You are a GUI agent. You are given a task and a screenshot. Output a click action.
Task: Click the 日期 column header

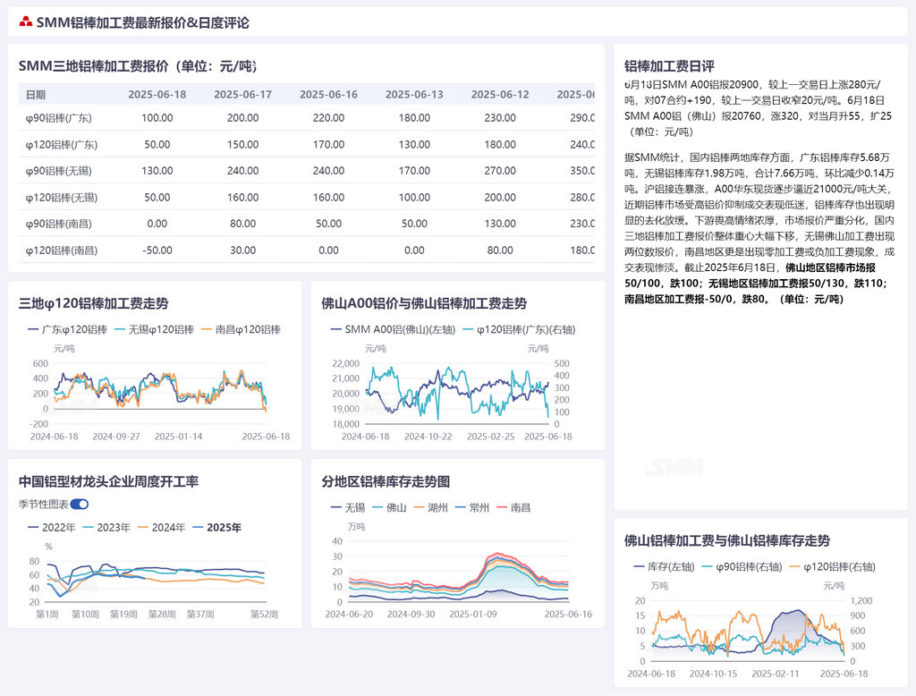click(36, 95)
